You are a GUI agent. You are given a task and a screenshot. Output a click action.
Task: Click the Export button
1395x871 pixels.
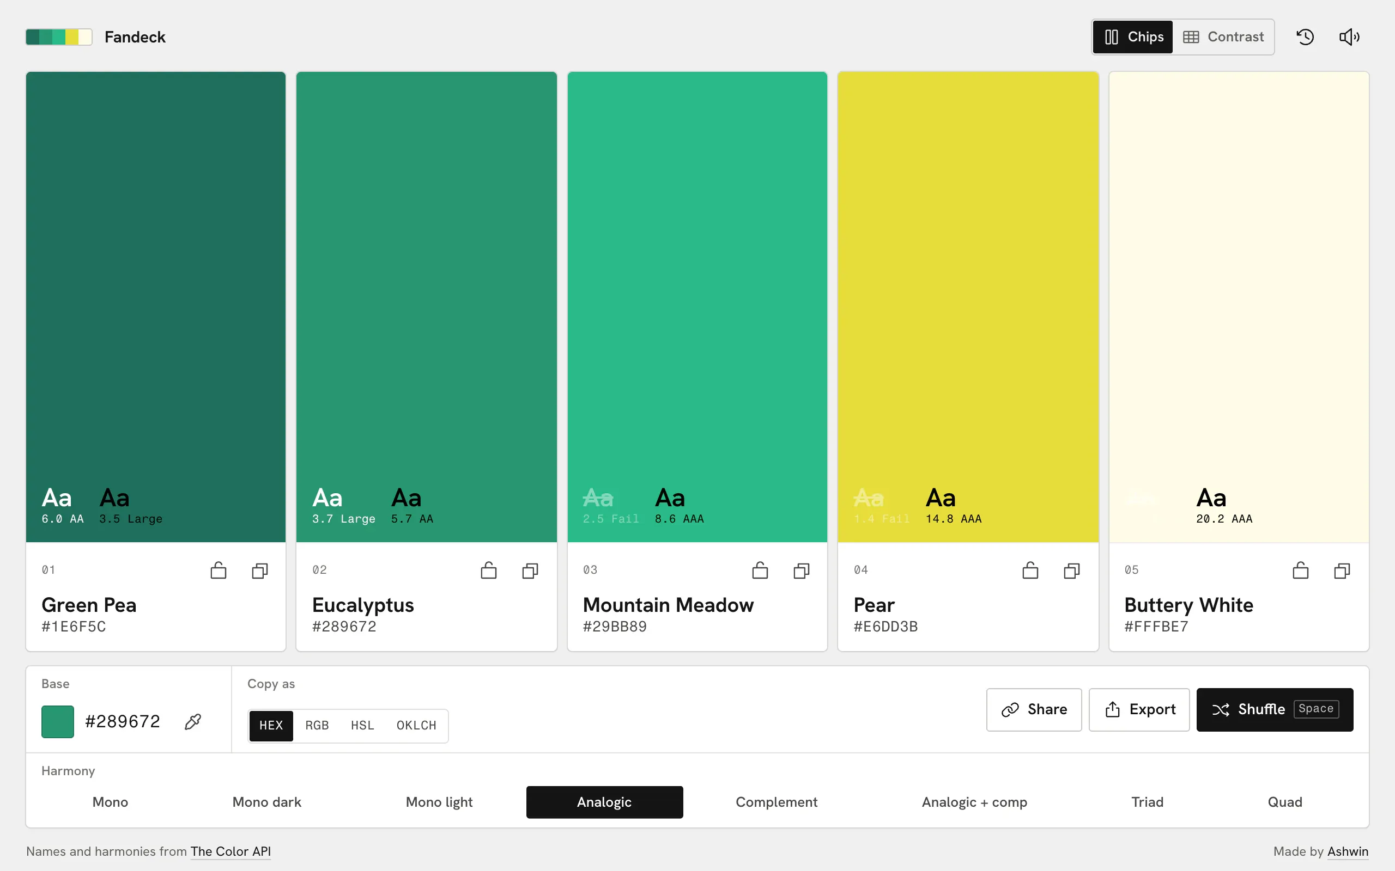click(x=1139, y=710)
